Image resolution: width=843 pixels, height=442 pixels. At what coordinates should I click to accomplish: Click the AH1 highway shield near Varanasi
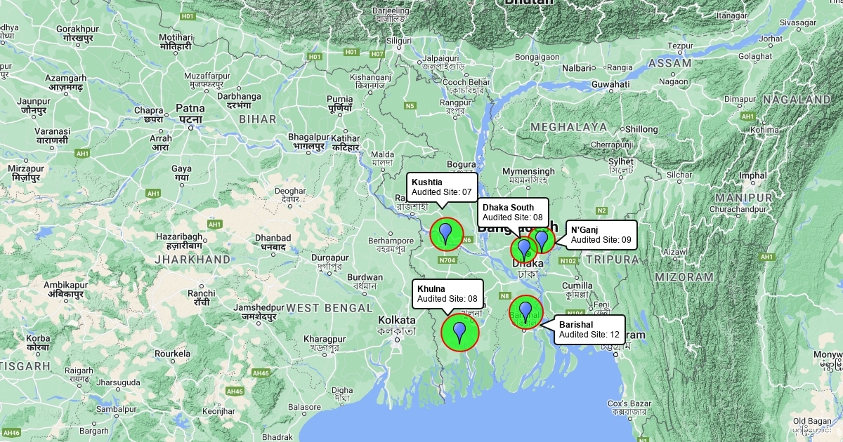click(84, 152)
